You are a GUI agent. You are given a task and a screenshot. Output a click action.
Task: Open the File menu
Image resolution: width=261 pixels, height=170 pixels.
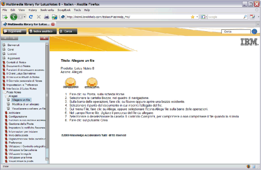click(x=4, y=10)
